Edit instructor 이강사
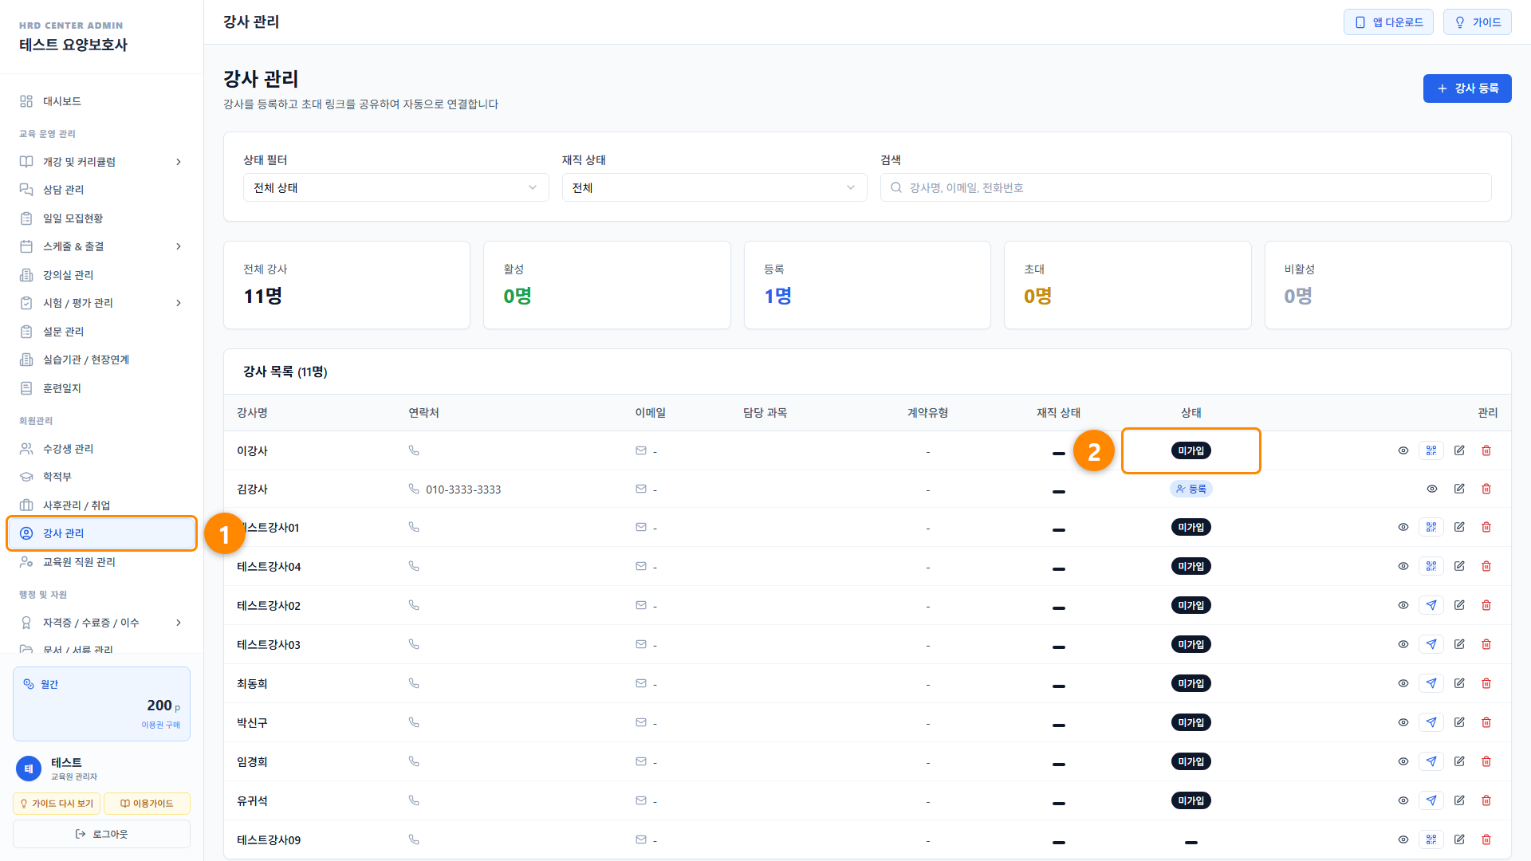The image size is (1531, 861). pos(1459,450)
